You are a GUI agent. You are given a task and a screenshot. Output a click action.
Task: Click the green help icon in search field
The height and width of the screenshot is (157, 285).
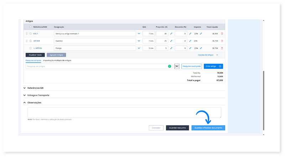[170, 66]
